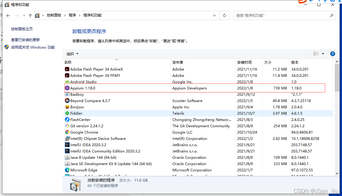Click install date 2021/10/7 of Fiddler

tap(246, 113)
